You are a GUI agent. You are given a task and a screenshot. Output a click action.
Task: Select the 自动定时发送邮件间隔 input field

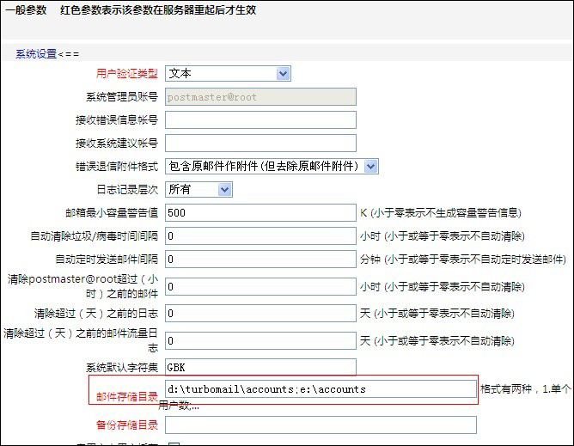260,259
